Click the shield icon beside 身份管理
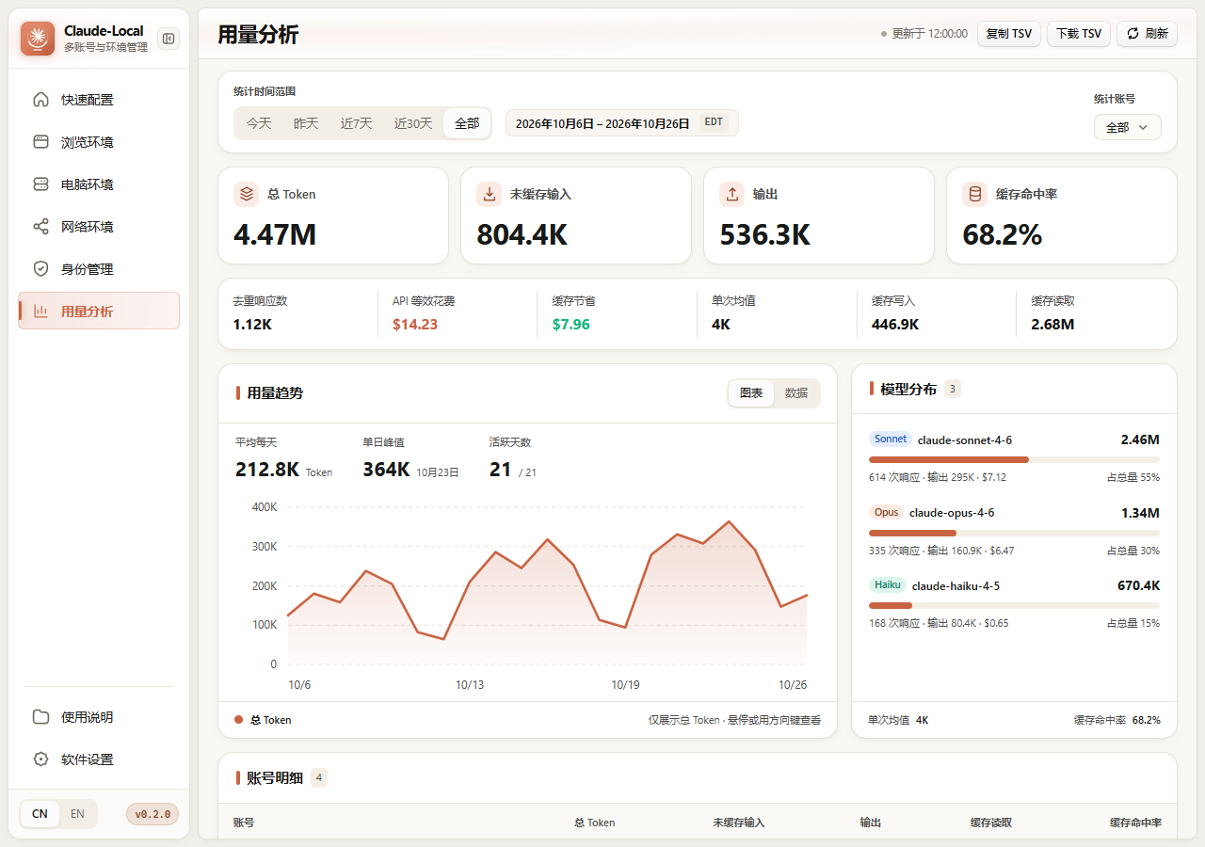 (40, 269)
